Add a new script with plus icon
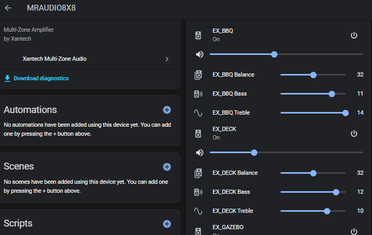Viewport: 372px width, 235px height. coord(167,224)
